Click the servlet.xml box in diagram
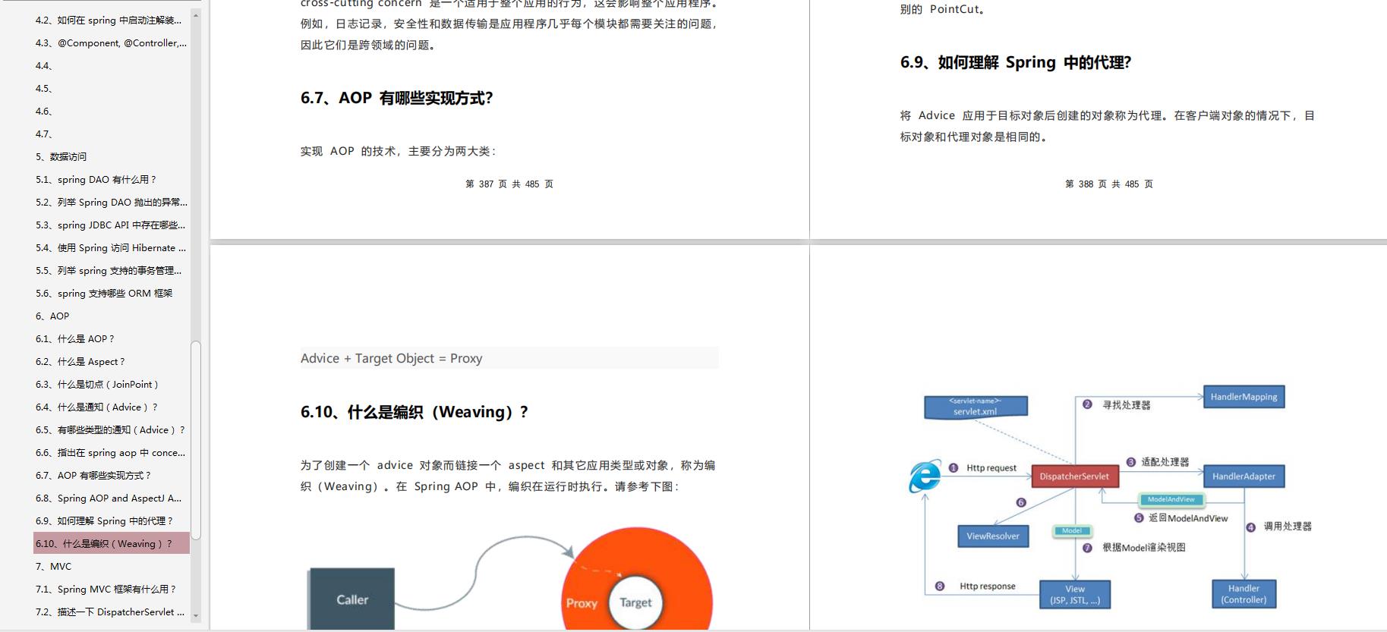This screenshot has width=1387, height=632. click(976, 407)
